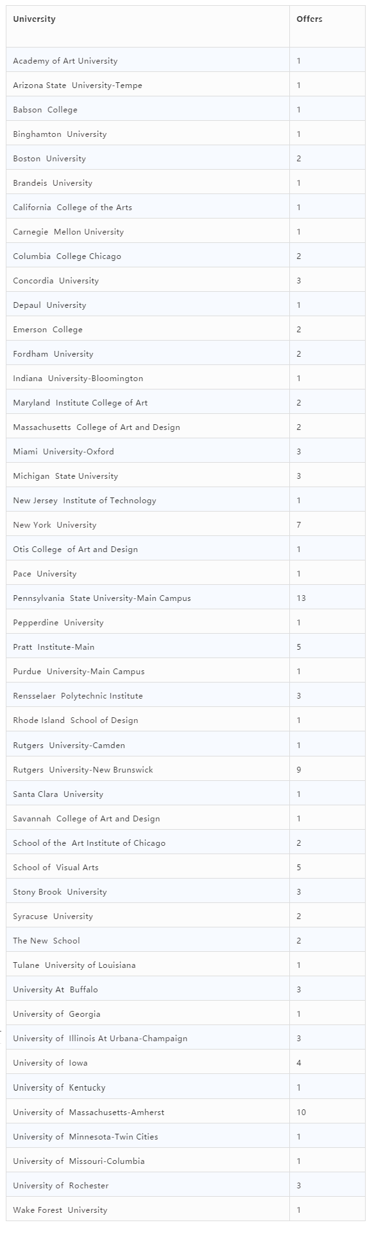Click the Offers column header

(309, 19)
